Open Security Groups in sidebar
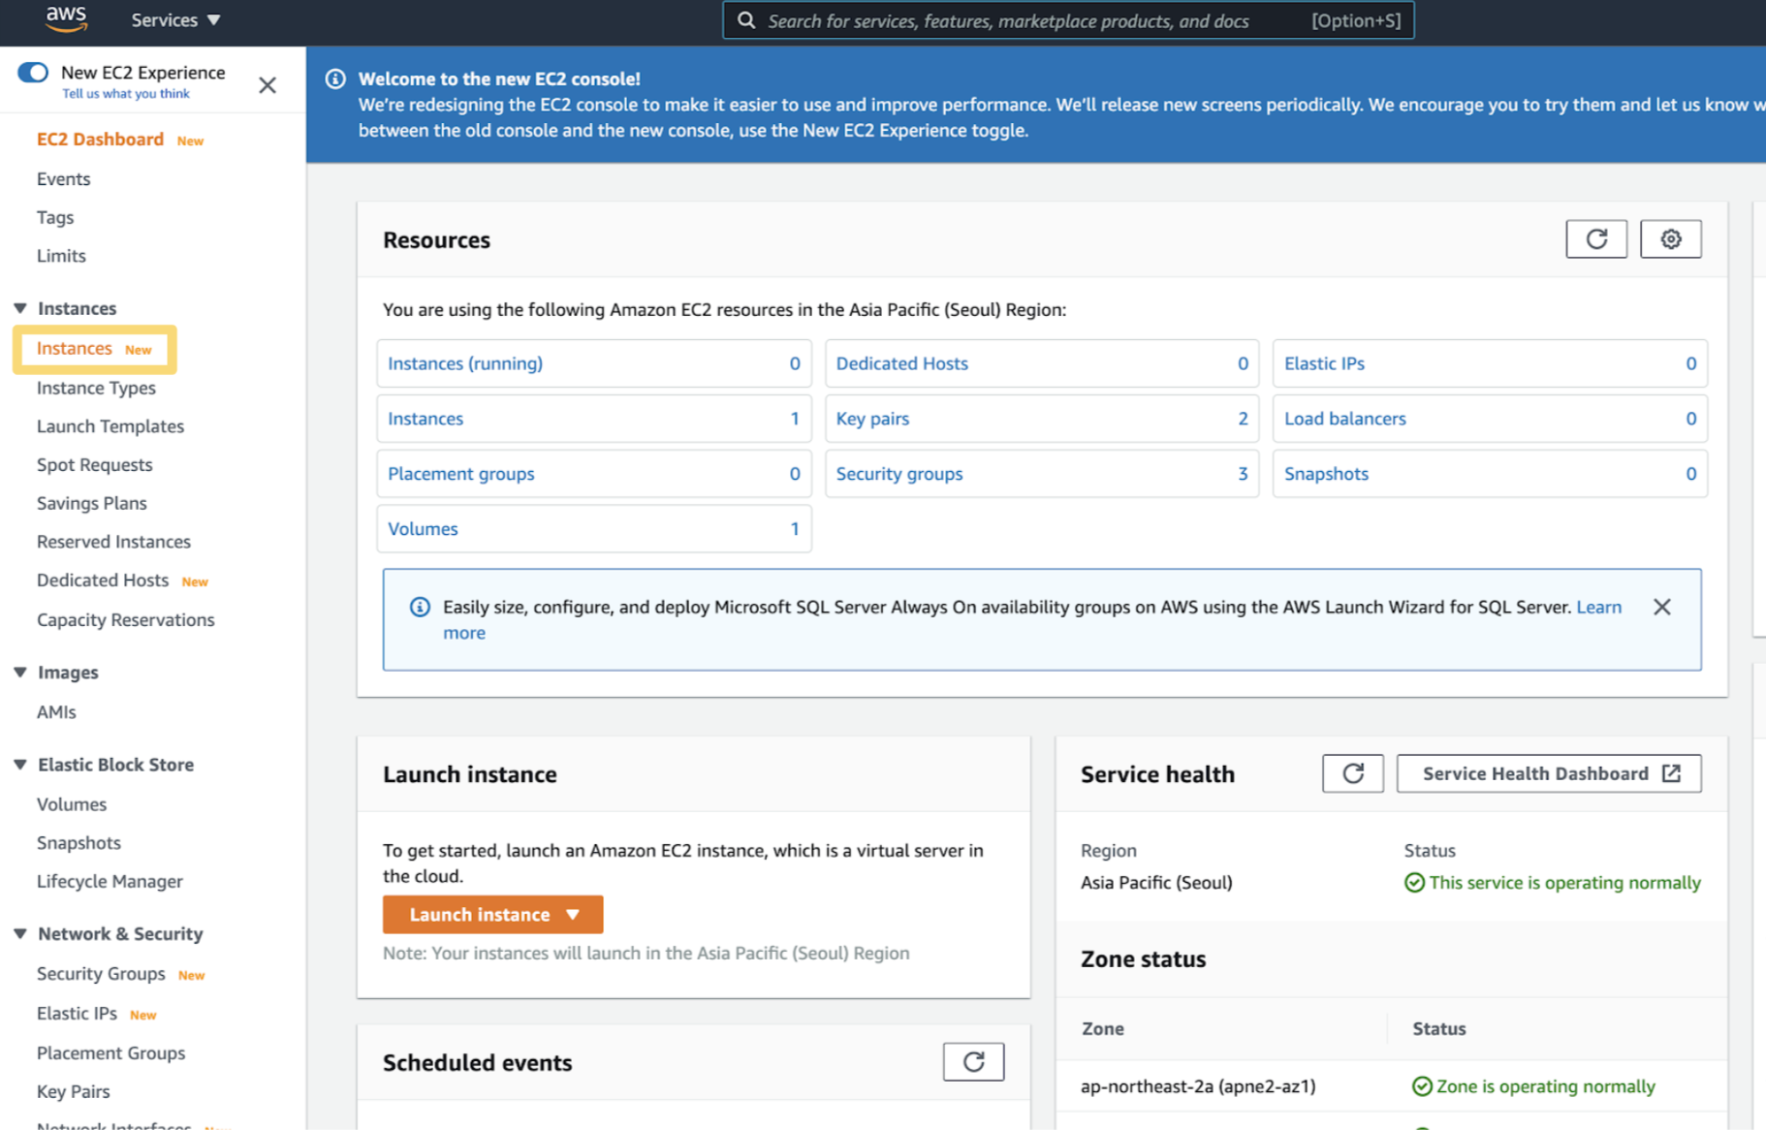The image size is (1766, 1130). (x=101, y=974)
